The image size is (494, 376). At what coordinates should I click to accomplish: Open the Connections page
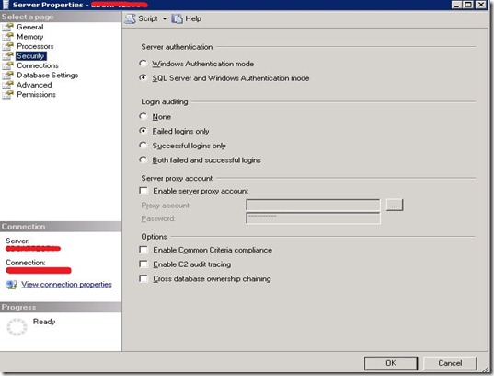point(38,65)
